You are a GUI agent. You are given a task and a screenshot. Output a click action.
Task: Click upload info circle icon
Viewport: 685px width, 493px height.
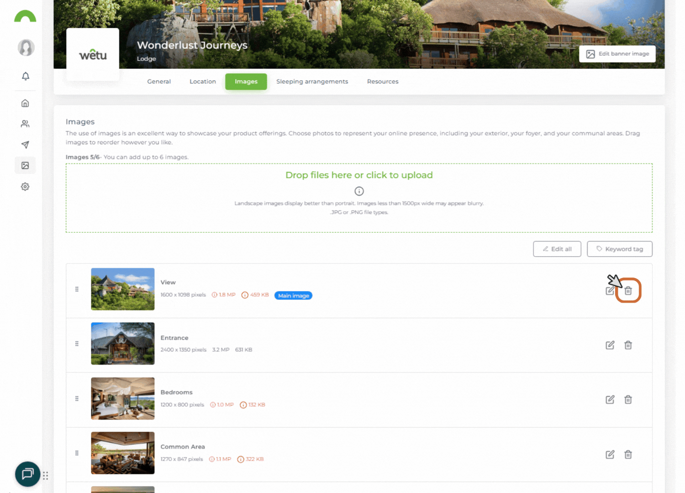pyautogui.click(x=359, y=191)
